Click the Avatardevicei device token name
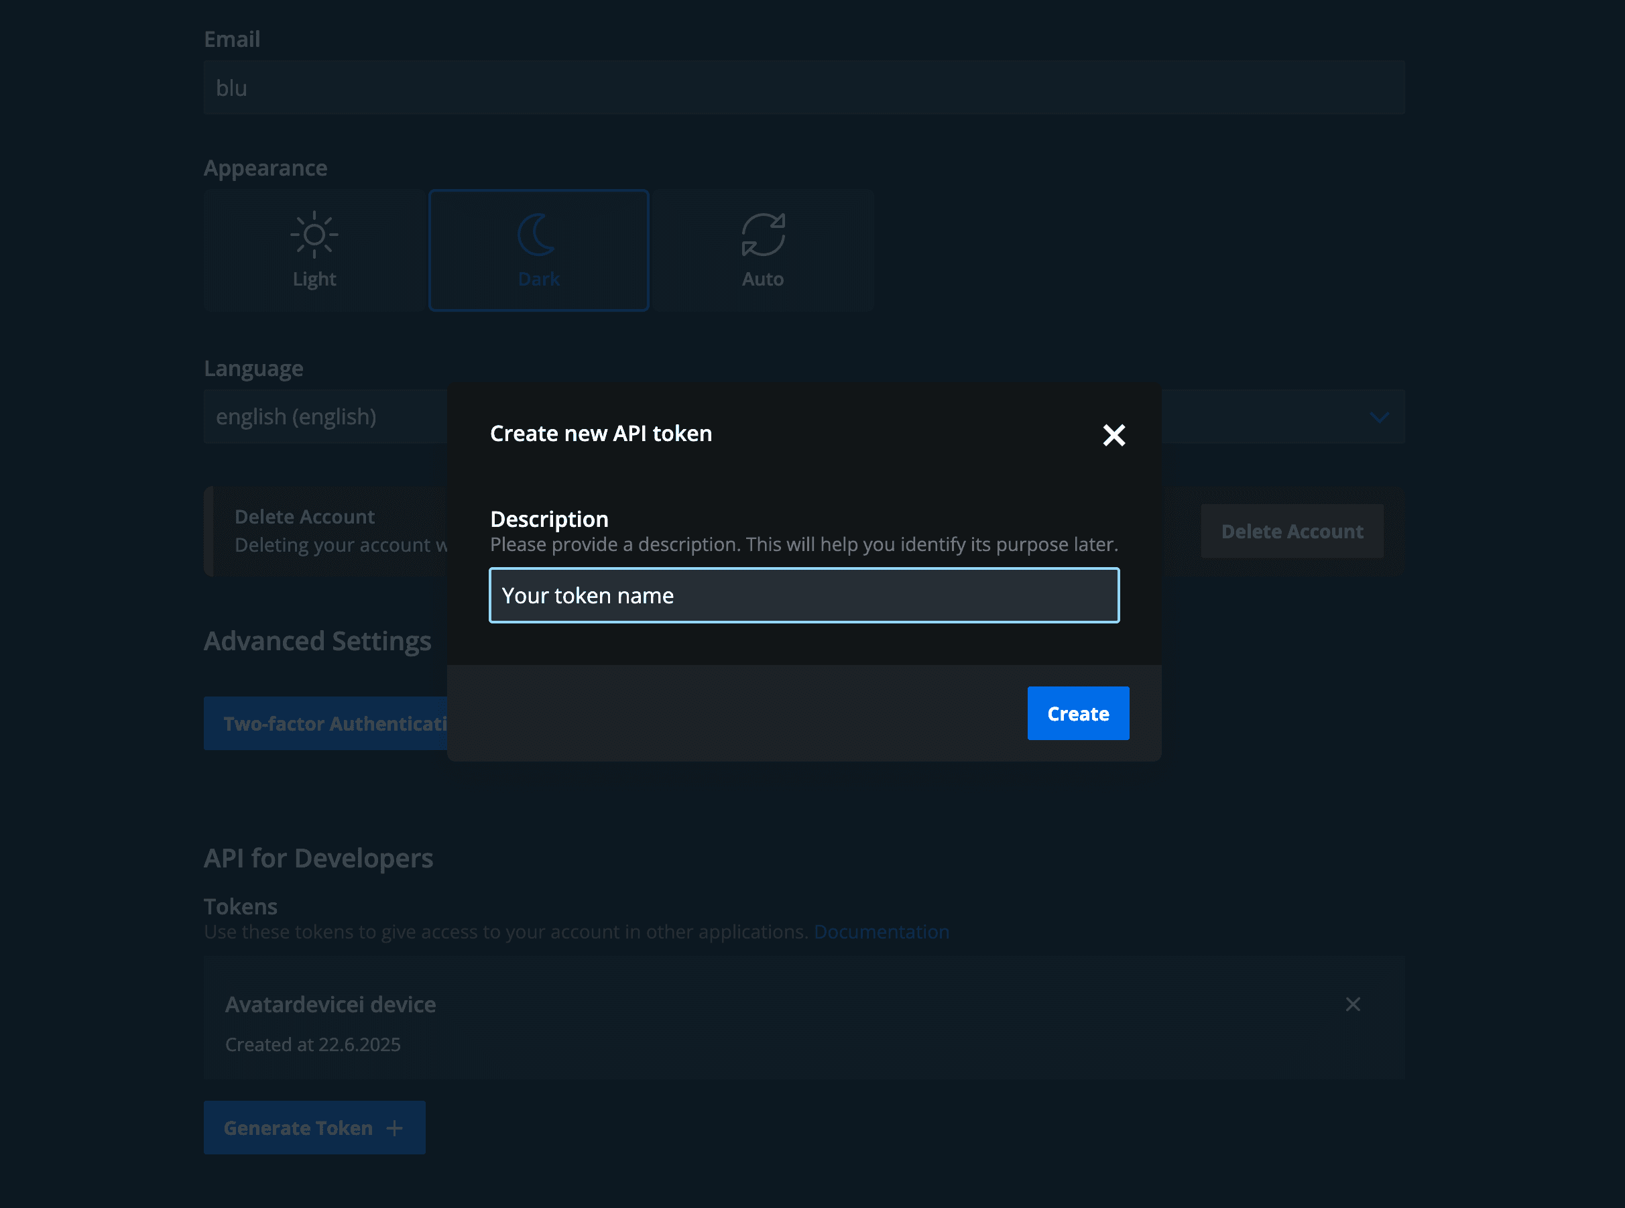 click(x=330, y=1005)
